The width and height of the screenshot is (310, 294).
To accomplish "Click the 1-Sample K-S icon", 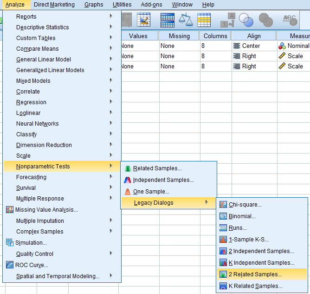I will click(223, 240).
